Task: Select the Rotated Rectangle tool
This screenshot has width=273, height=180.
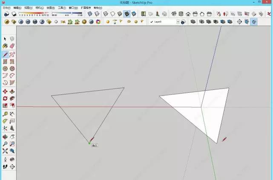Action: tap(12, 62)
